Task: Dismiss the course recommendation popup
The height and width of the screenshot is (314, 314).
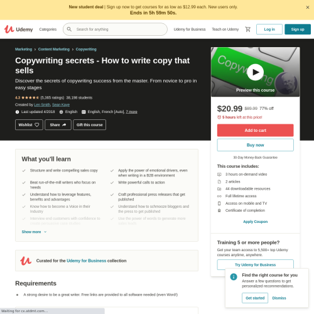Action: 279,298
